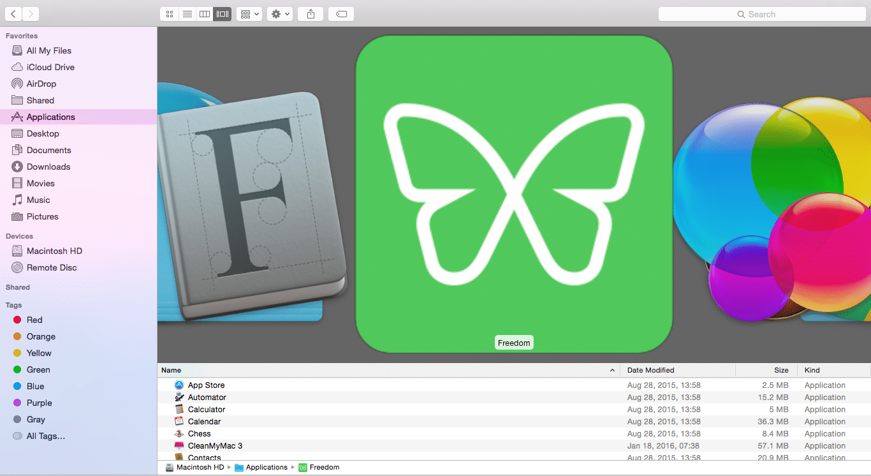
Task: Sort by Date Modified column header
Action: (678, 370)
